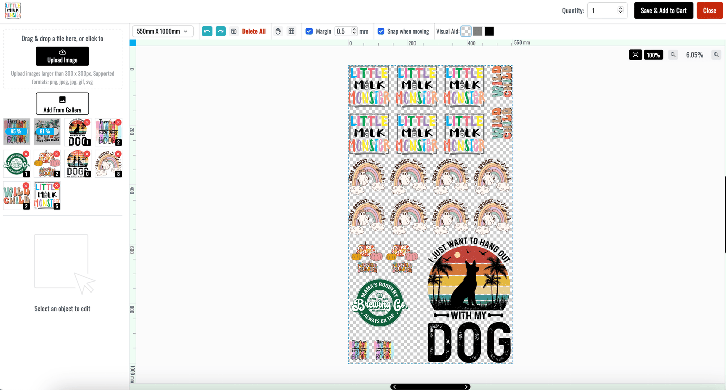Click the red Delete All button
Viewport: 726px width, 390px height.
coord(254,31)
